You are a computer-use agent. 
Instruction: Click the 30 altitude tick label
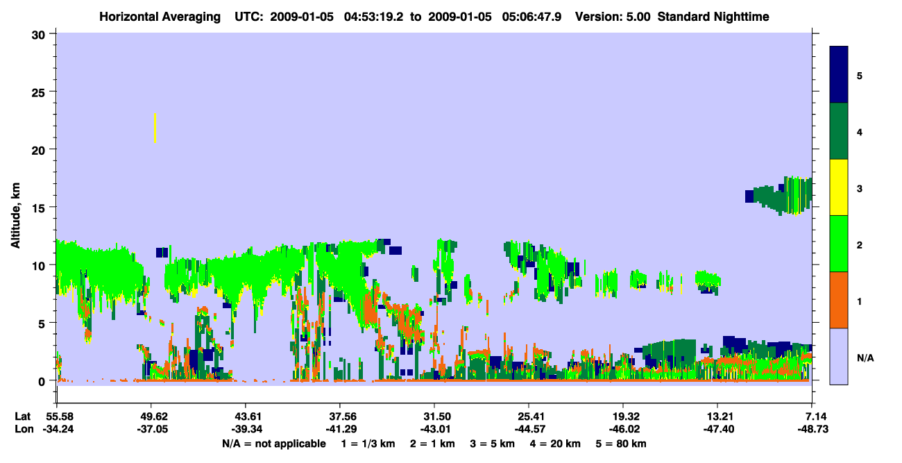click(x=40, y=34)
